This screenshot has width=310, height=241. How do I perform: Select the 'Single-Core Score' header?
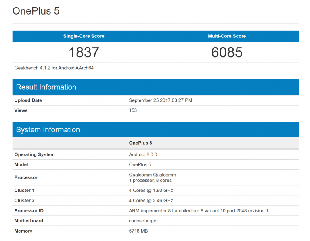coord(84,36)
